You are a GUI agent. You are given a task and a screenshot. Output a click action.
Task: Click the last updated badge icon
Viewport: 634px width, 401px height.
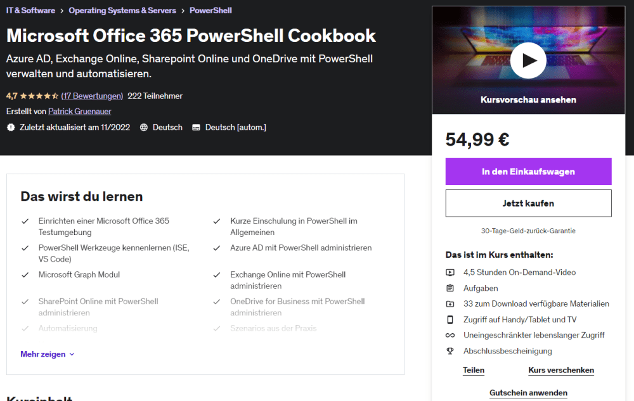[10, 127]
